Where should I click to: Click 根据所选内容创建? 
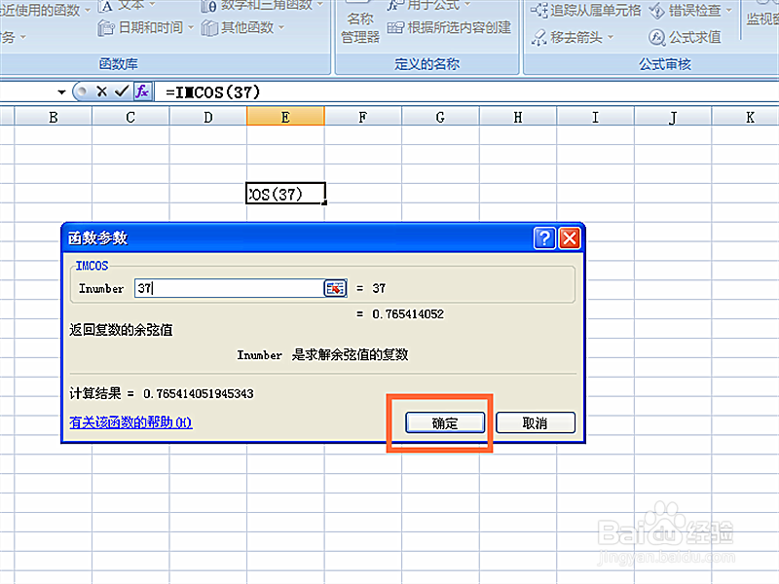(x=449, y=28)
